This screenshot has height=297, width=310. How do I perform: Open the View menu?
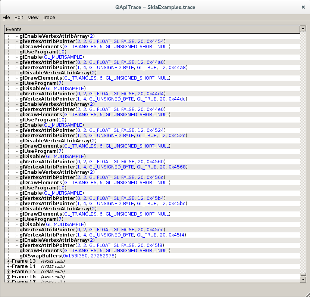click(33, 18)
